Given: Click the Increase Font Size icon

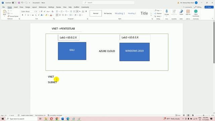Looking at the screenshot, I should click(x=42, y=11).
